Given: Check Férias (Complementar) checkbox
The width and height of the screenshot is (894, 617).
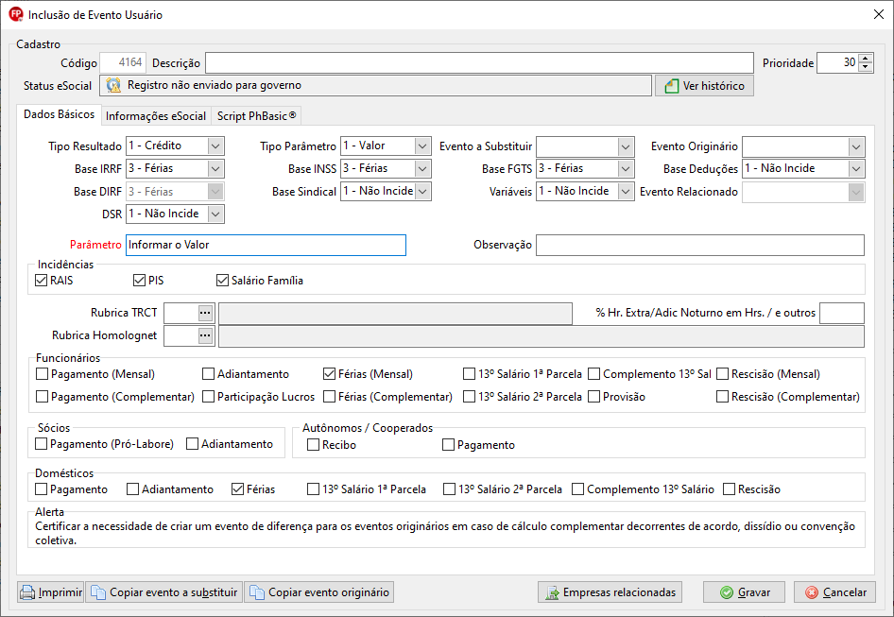Looking at the screenshot, I should (x=329, y=396).
